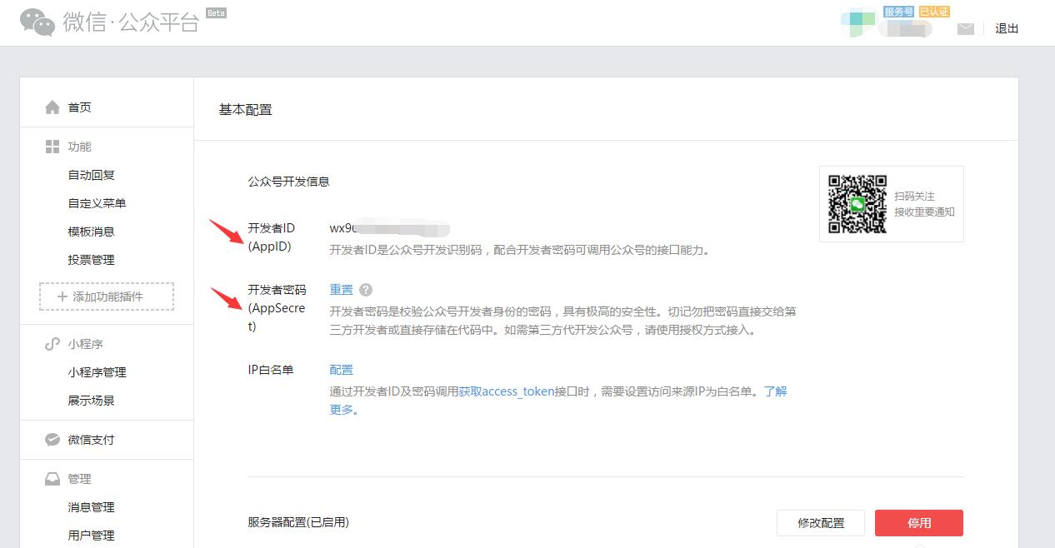Open 模板消息 sidebar item
Viewport: 1055px width, 548px height.
(x=92, y=232)
